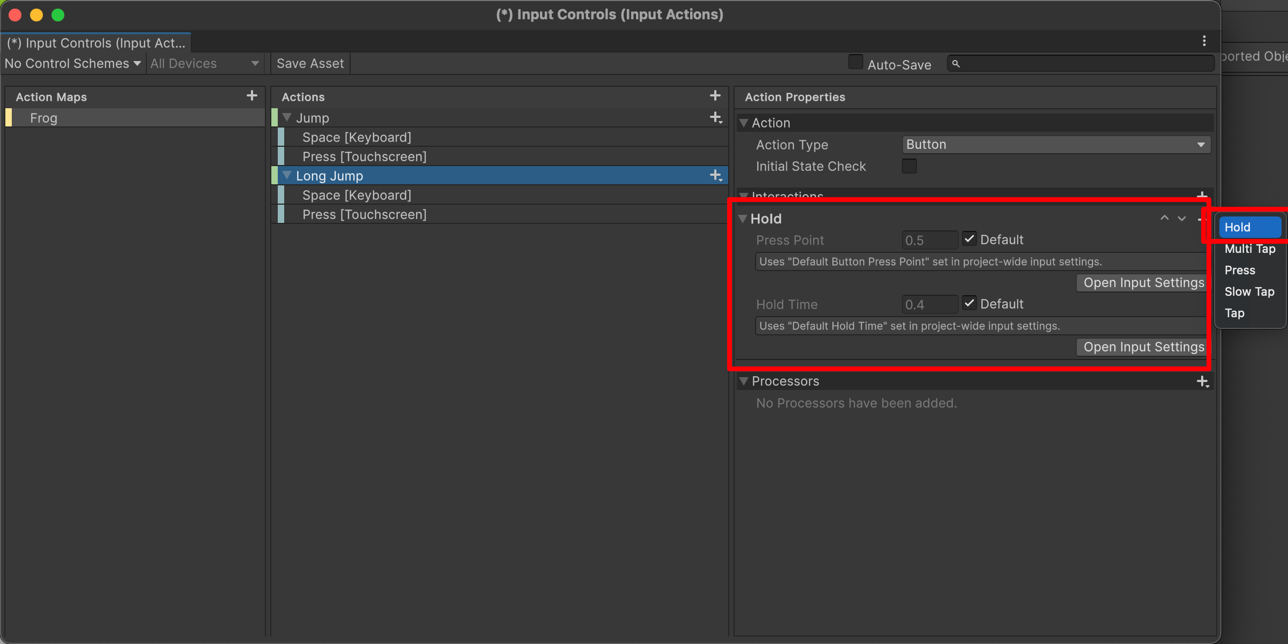Collapse the Jump action tree
The height and width of the screenshot is (644, 1288).
(287, 117)
